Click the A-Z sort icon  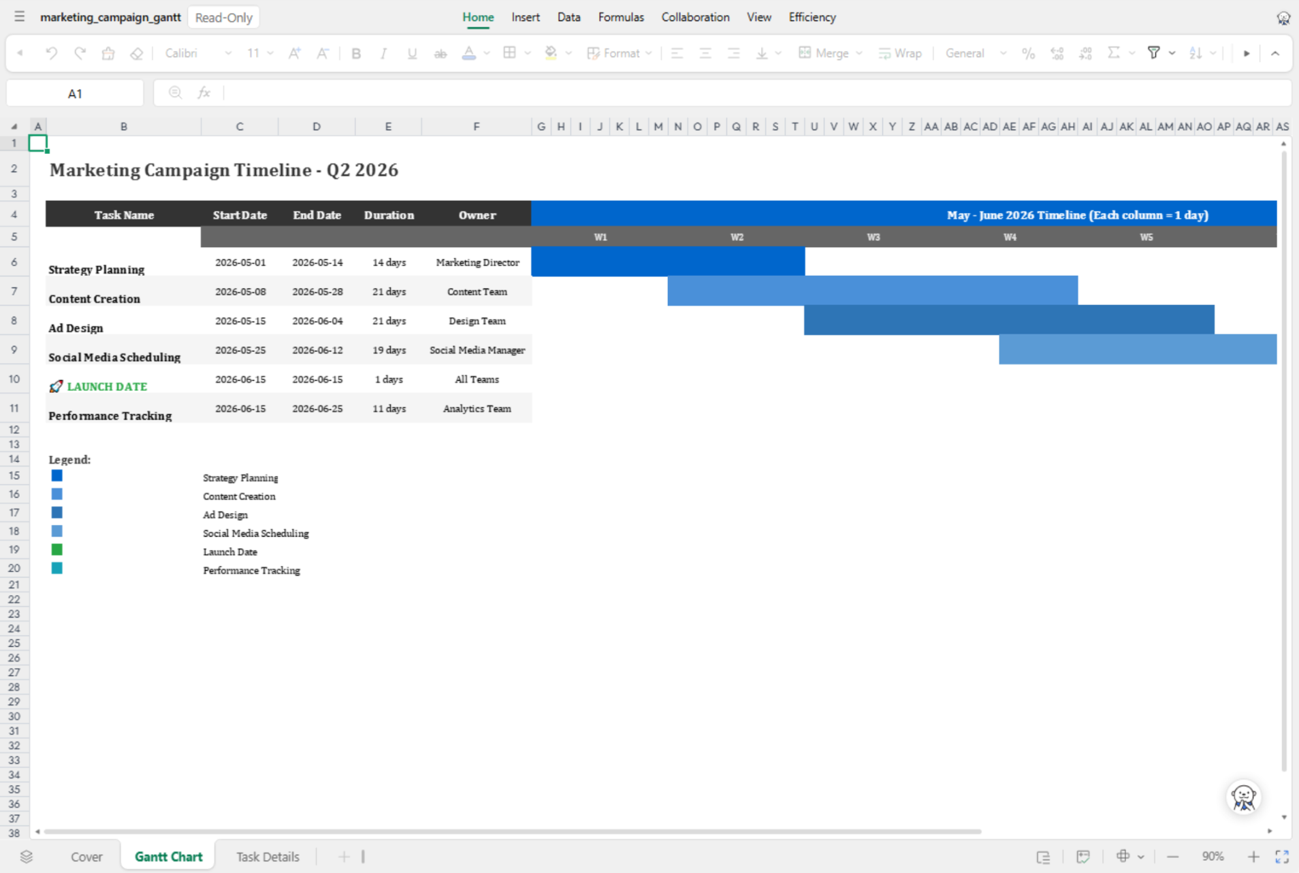(x=1196, y=53)
